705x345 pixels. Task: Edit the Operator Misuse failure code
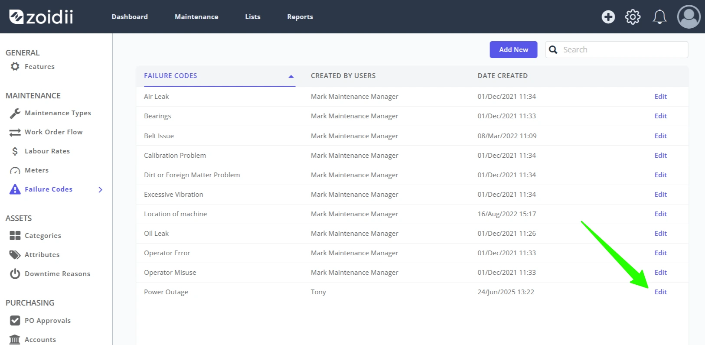click(660, 273)
